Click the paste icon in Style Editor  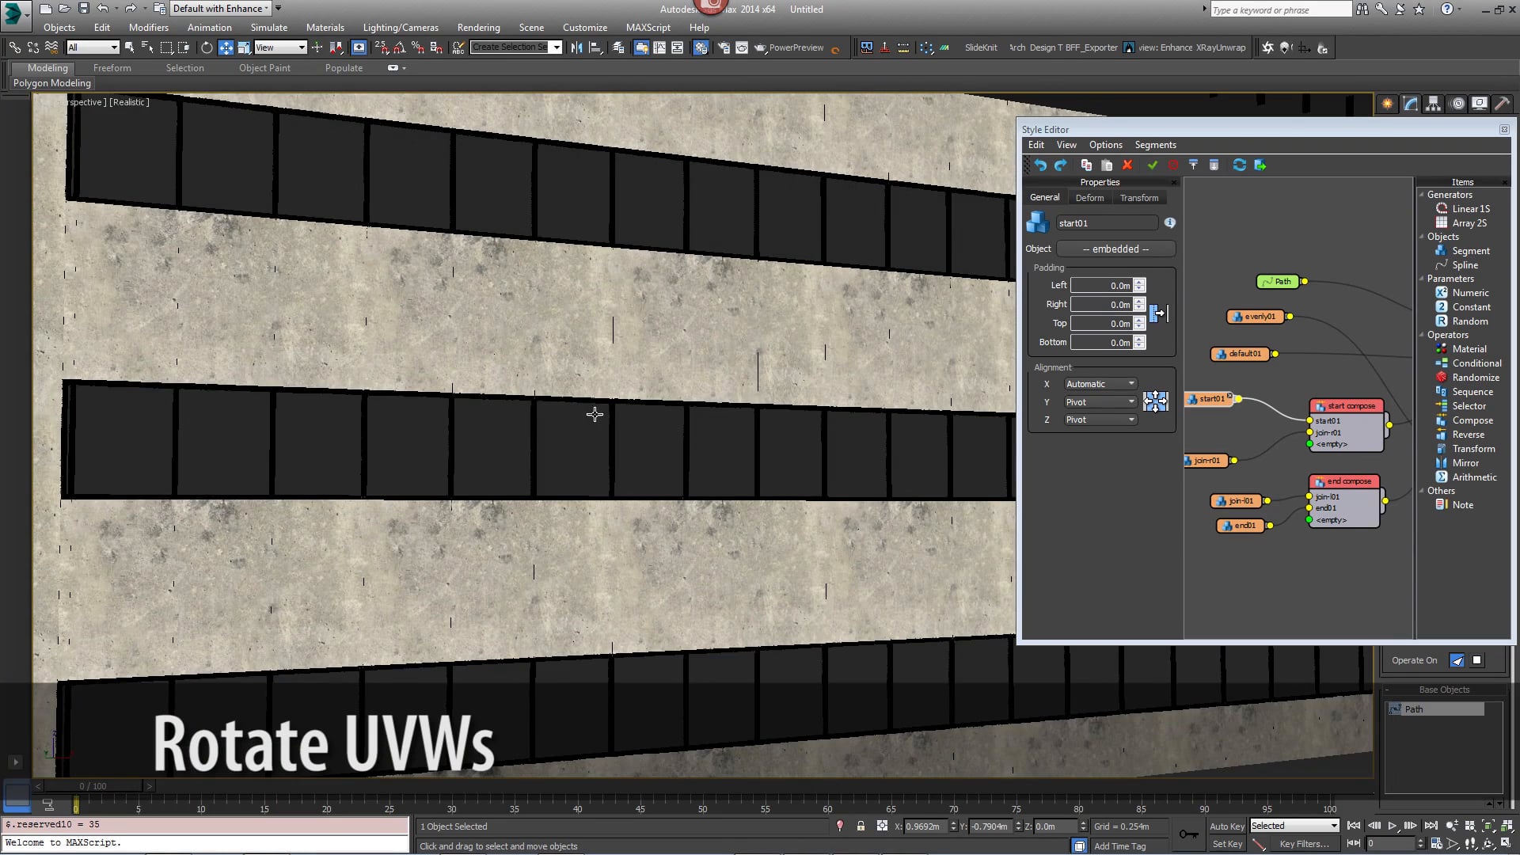coord(1107,165)
